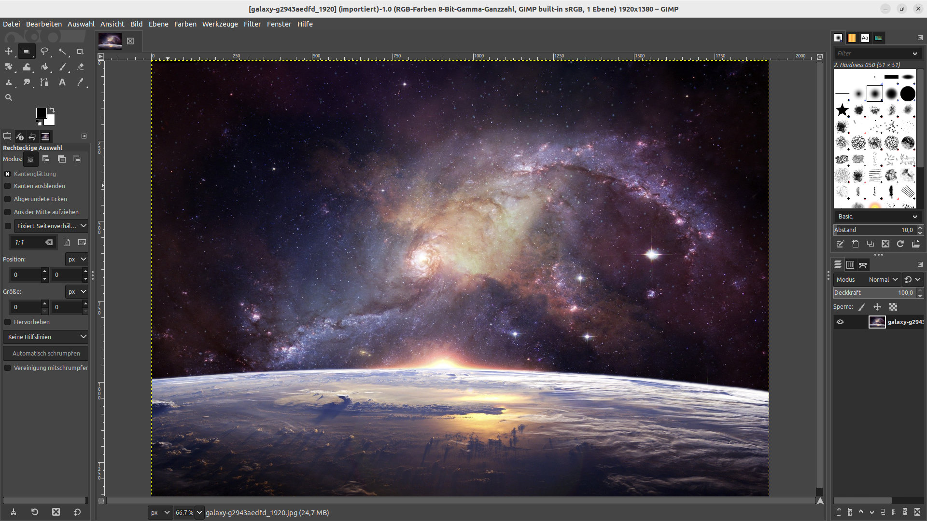Viewport: 927px width, 521px height.
Task: Switch to Images tab in toolbox dock
Action: (45, 137)
